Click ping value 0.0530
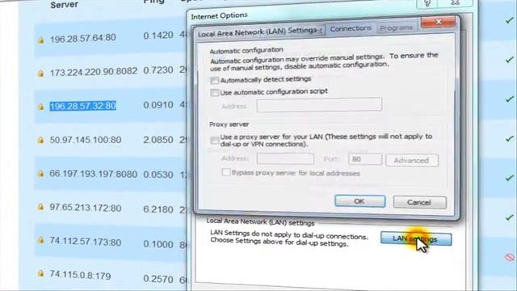517x291 pixels. pos(158,175)
